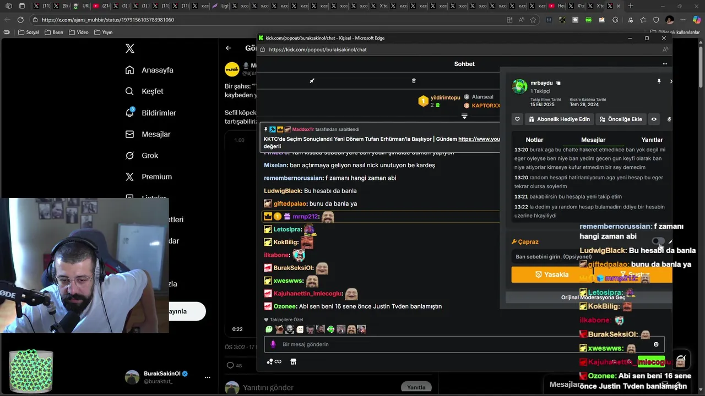This screenshot has height=396, width=705.
Task: Click the Bir mesaj gönderin chat input
Action: (464, 344)
